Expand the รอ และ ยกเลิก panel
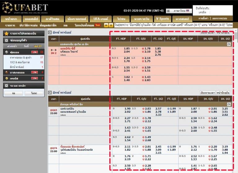The width and height of the screenshot is (238, 173). click(6, 86)
